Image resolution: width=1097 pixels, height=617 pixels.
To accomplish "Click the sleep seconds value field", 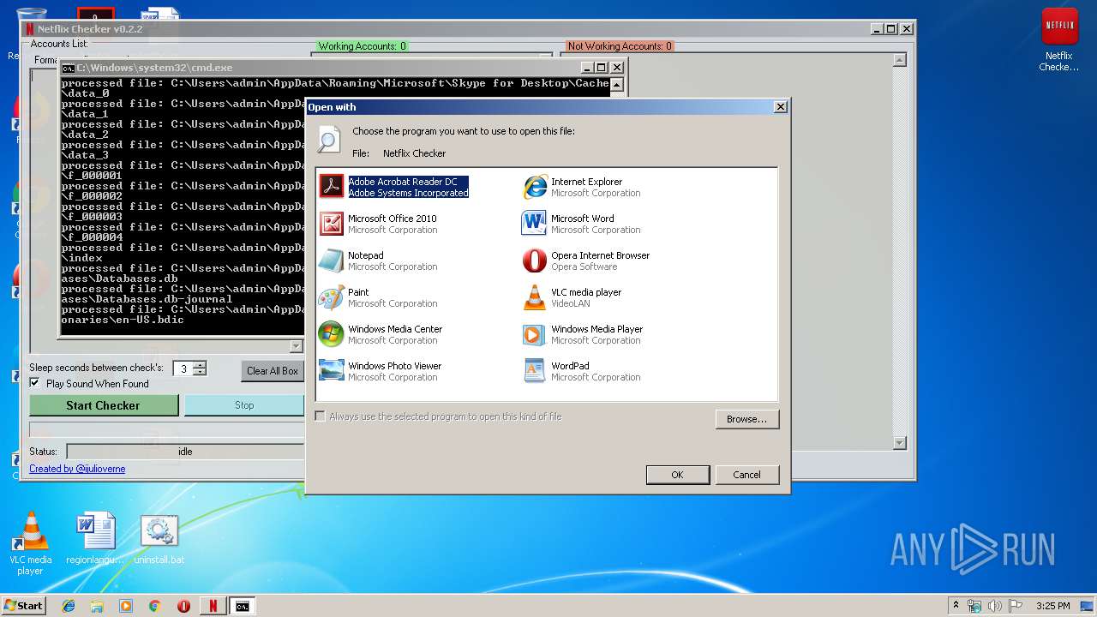I will (x=183, y=368).
